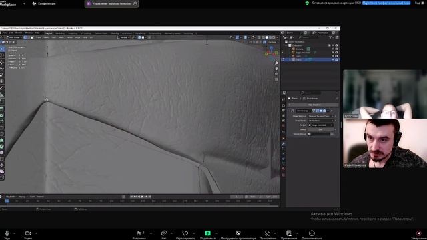Open Blender File menu
Image resolution: width=427 pixels, height=240 pixels.
(5, 33)
